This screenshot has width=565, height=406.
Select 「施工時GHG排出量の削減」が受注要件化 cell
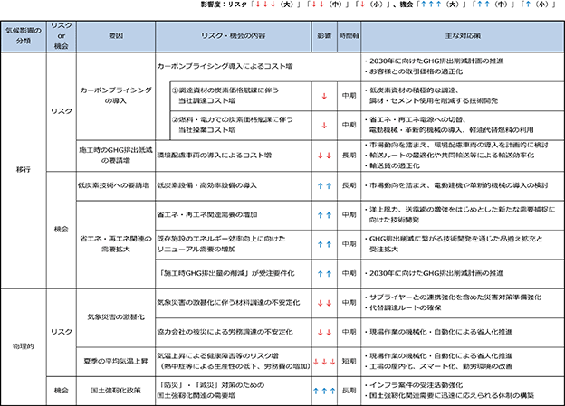pyautogui.click(x=234, y=274)
